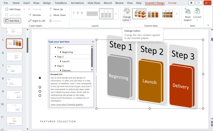The width and height of the screenshot is (213, 131).
Task: Close the SmartArt text pane
Action: click(x=93, y=42)
